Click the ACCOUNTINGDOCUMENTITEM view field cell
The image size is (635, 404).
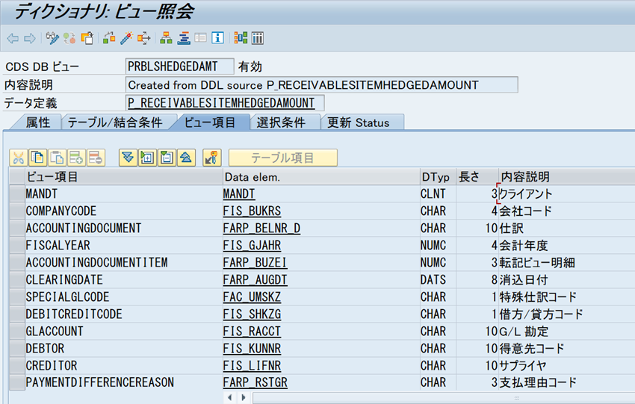[x=123, y=262]
